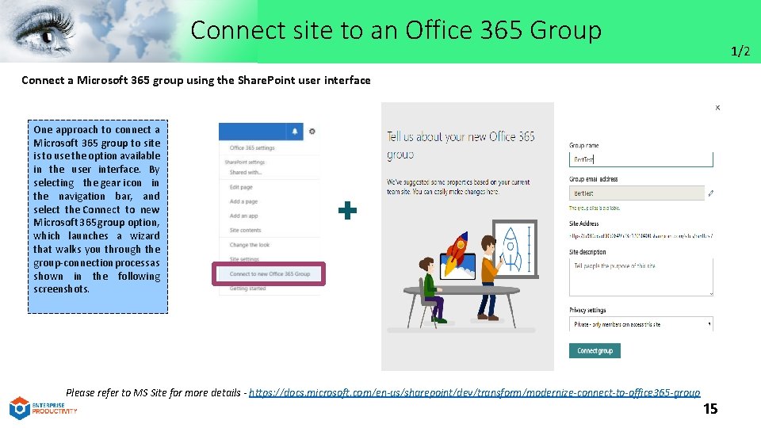Click the Connect group button
This screenshot has height=428, width=761.
pyautogui.click(x=595, y=350)
